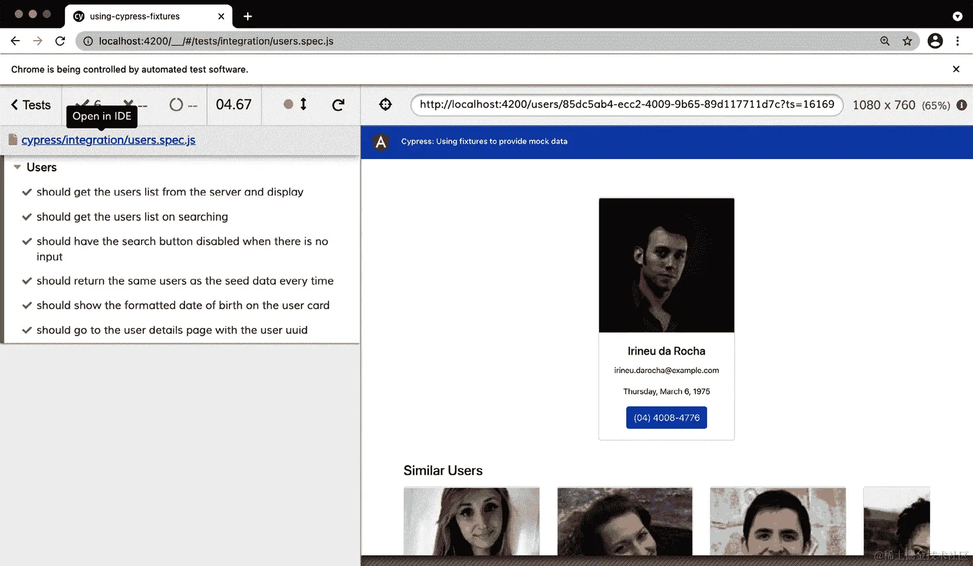Image resolution: width=973 pixels, height=566 pixels.
Task: Click the email irineu.darocha@example.com
Action: pos(666,370)
